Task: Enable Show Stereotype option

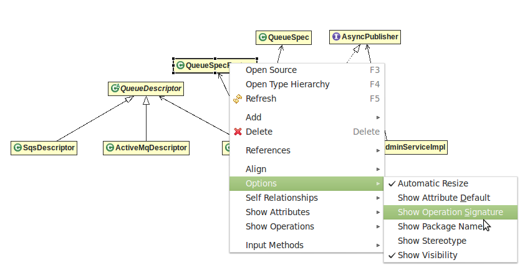Action: point(451,241)
